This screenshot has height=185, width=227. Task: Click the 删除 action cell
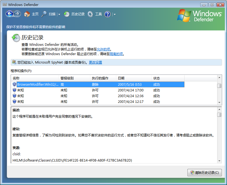tap(95, 85)
